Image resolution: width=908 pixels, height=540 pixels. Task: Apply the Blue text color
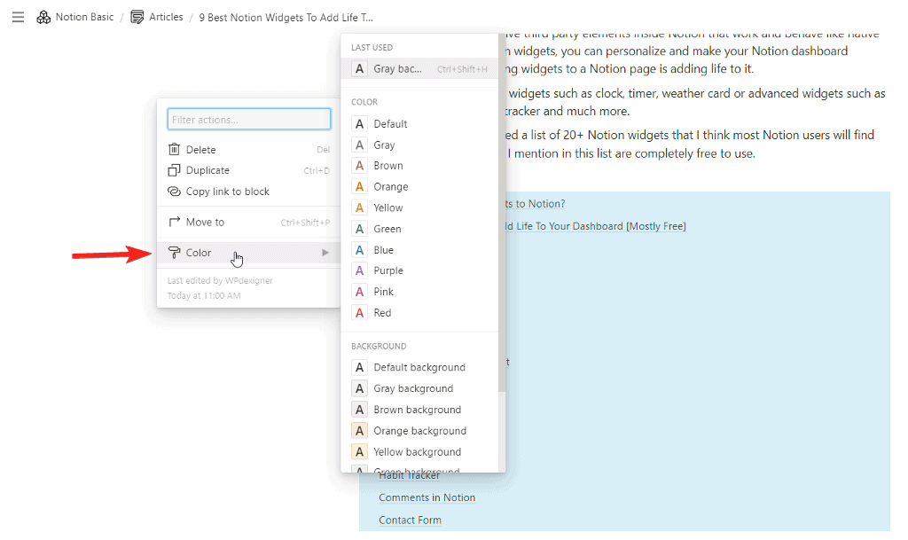pyautogui.click(x=383, y=249)
